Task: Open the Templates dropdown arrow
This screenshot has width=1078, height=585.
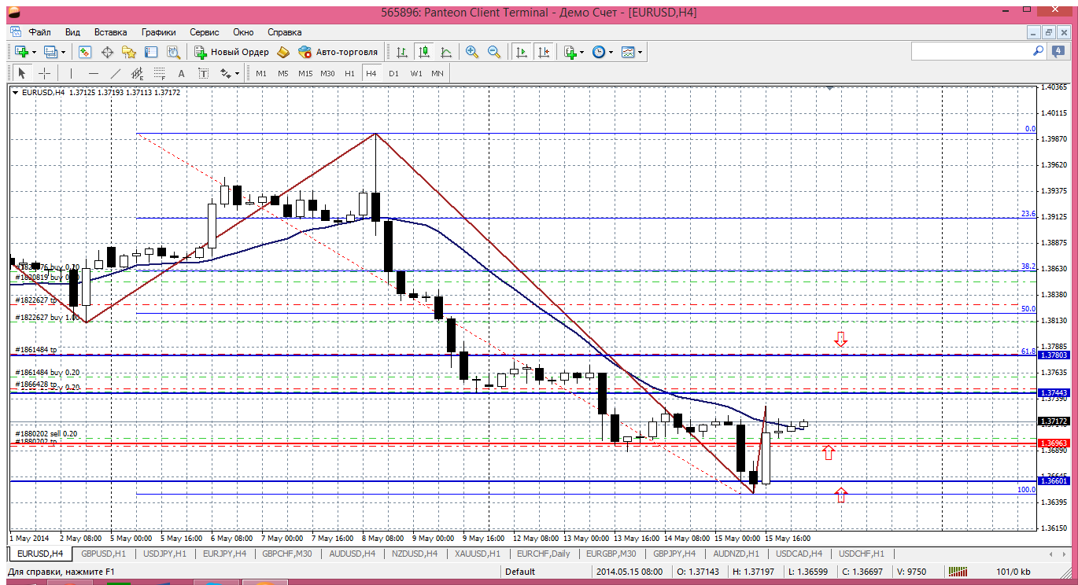Action: pos(640,53)
